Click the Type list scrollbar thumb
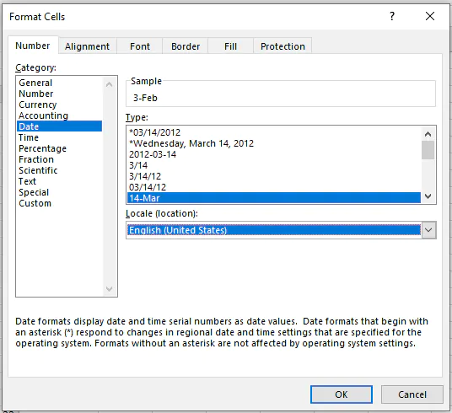The height and width of the screenshot is (413, 452). [428, 150]
